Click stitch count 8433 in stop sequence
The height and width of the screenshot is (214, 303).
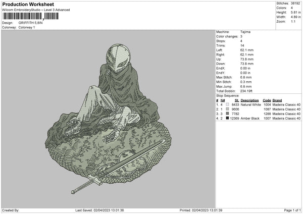point(235,104)
